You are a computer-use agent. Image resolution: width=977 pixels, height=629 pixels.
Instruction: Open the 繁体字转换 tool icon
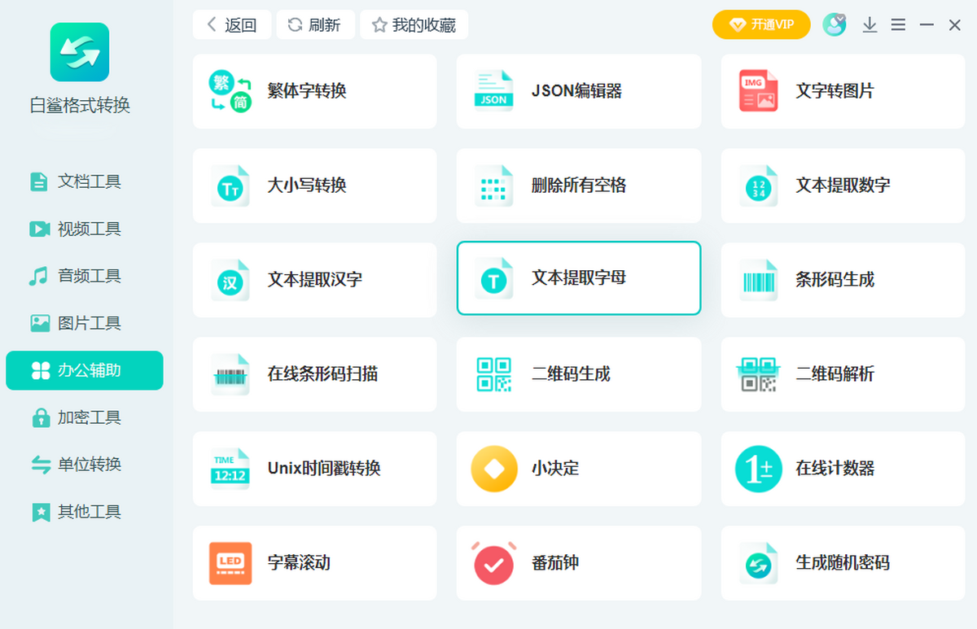(x=230, y=91)
